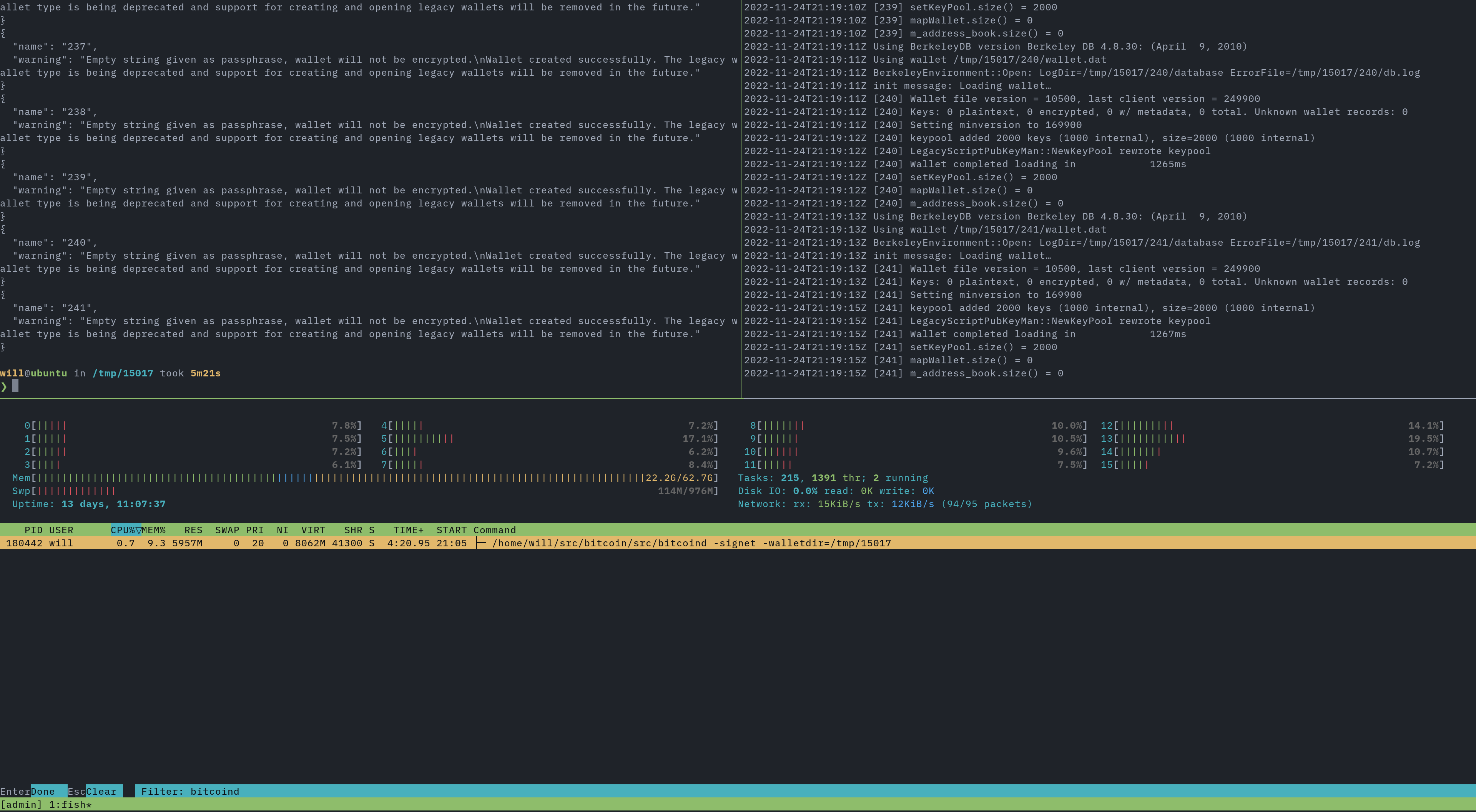1476x812 pixels.
Task: Click the "name": "239" JSON line
Action: point(55,177)
